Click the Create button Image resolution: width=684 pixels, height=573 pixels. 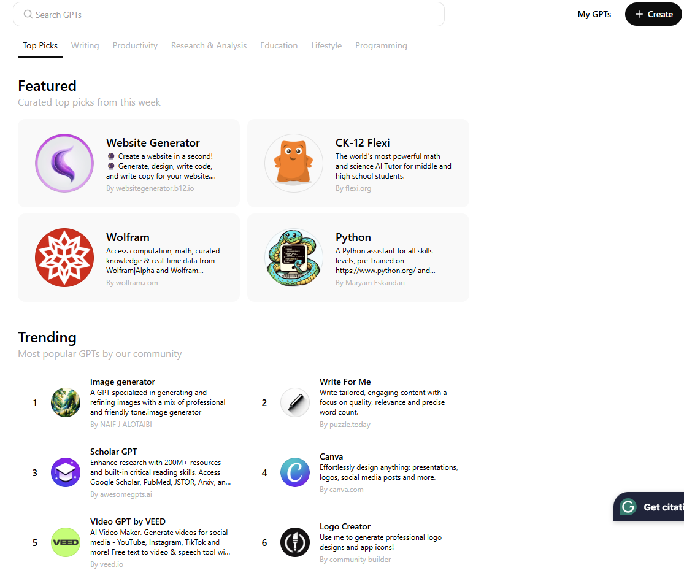(x=653, y=14)
